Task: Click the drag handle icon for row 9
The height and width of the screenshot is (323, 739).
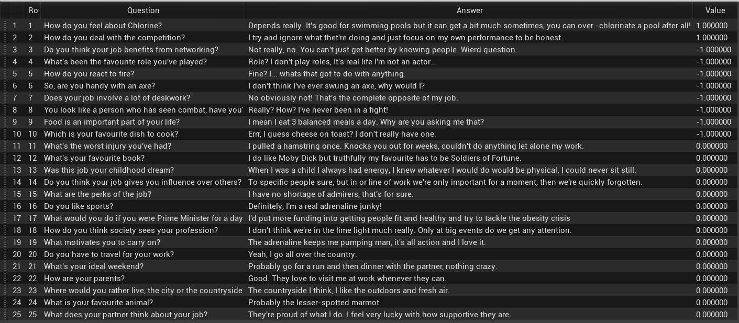Action: click(x=5, y=122)
